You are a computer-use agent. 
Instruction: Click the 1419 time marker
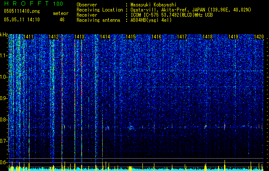click(234, 37)
